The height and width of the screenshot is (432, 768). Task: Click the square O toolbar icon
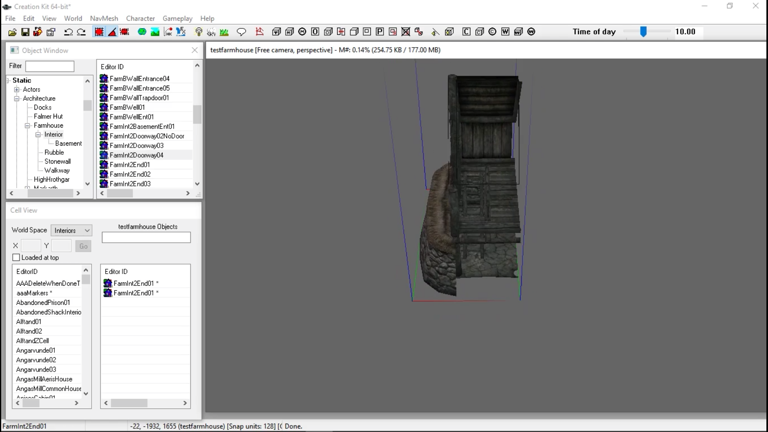coord(315,32)
